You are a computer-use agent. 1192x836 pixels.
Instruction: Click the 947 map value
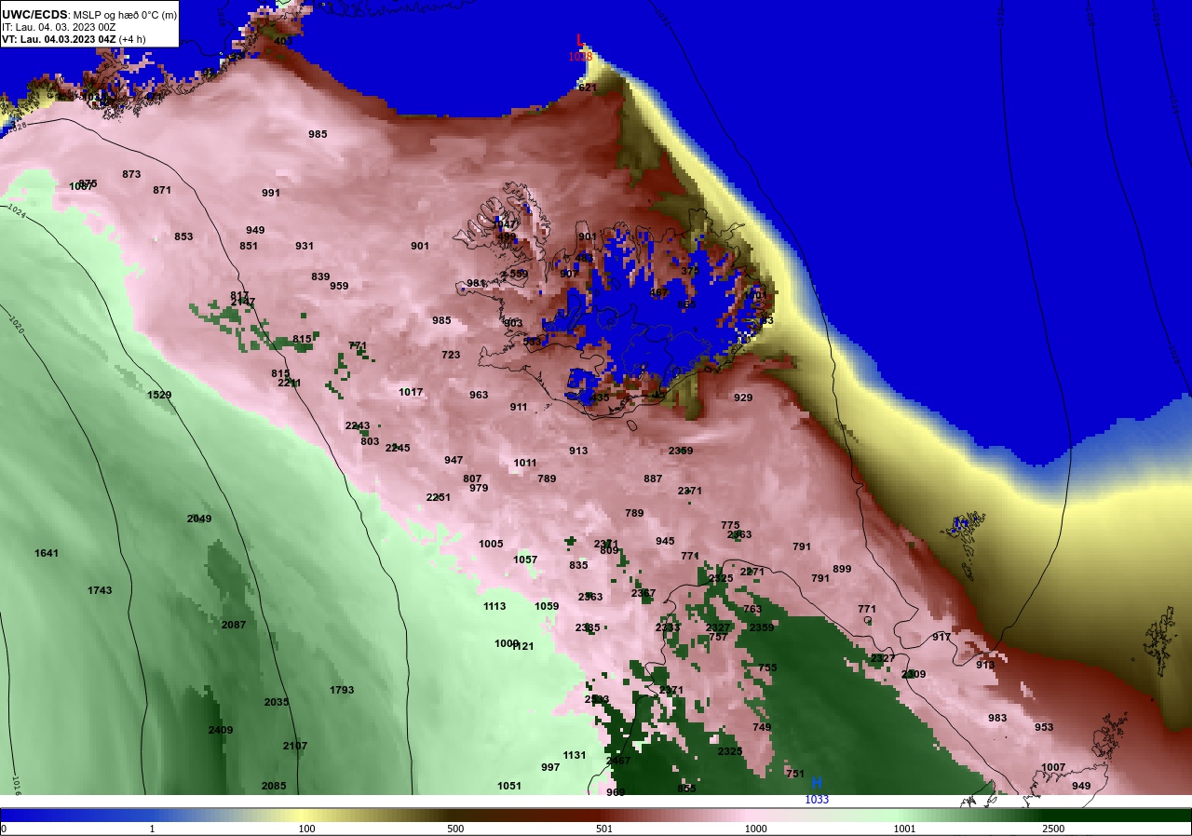[x=454, y=460]
